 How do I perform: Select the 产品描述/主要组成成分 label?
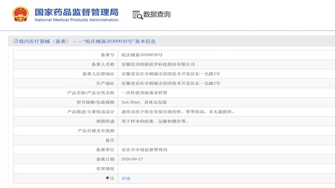(91, 112)
